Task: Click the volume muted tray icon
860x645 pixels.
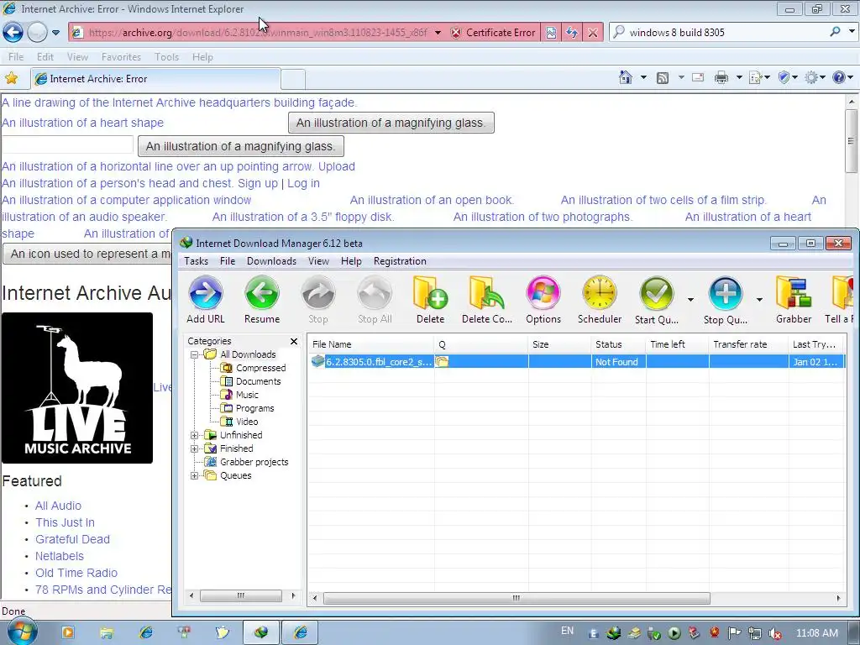Action: coord(775,633)
